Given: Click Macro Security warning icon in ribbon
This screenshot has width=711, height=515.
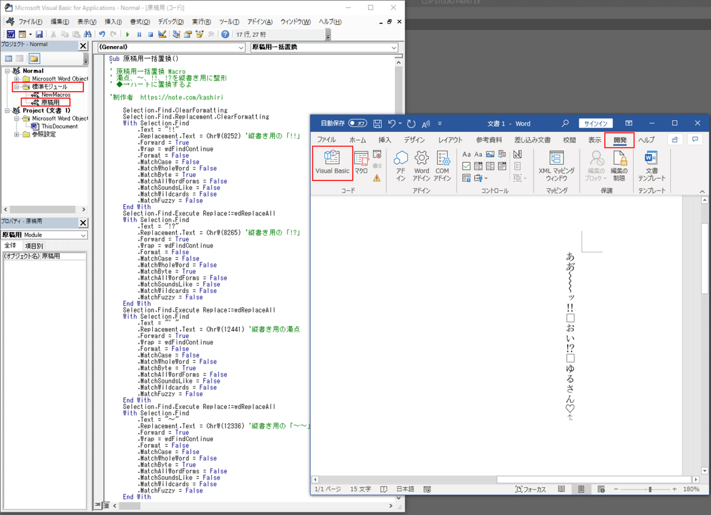Looking at the screenshot, I should 377,178.
